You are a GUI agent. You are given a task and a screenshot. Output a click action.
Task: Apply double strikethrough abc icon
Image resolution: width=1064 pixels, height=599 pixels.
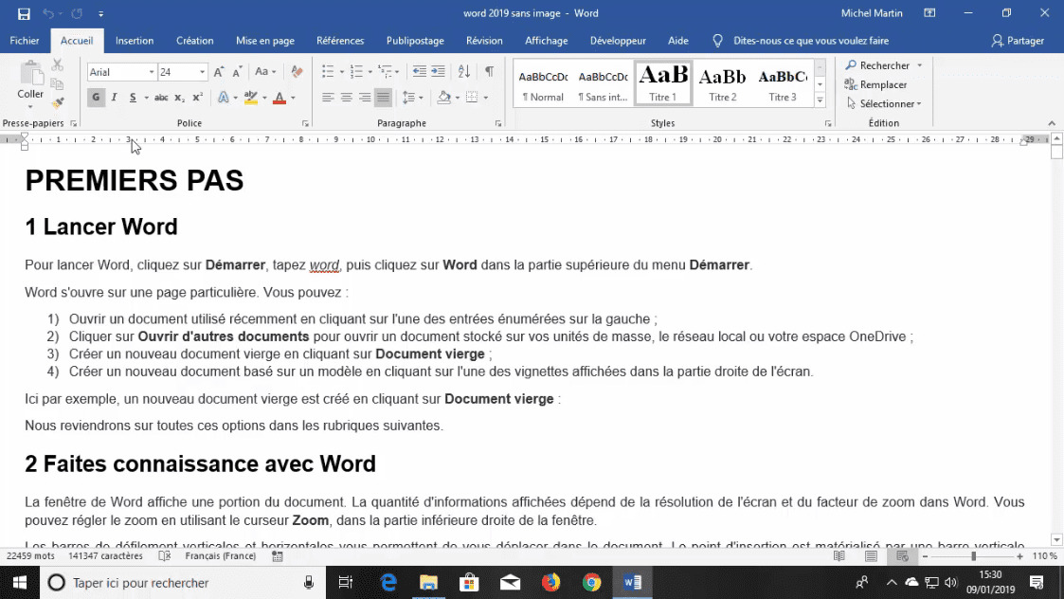[161, 98]
